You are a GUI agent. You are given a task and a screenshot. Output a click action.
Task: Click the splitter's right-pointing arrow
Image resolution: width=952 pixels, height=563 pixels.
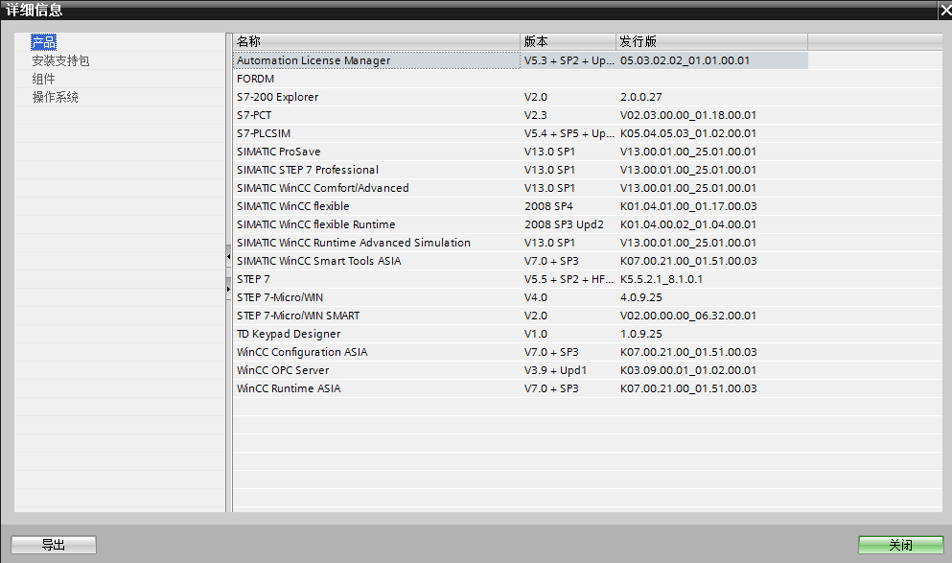click(228, 289)
